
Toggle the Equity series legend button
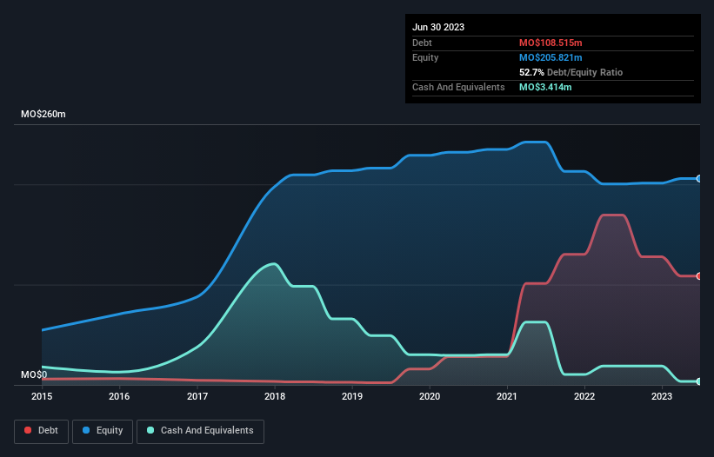[x=103, y=431]
